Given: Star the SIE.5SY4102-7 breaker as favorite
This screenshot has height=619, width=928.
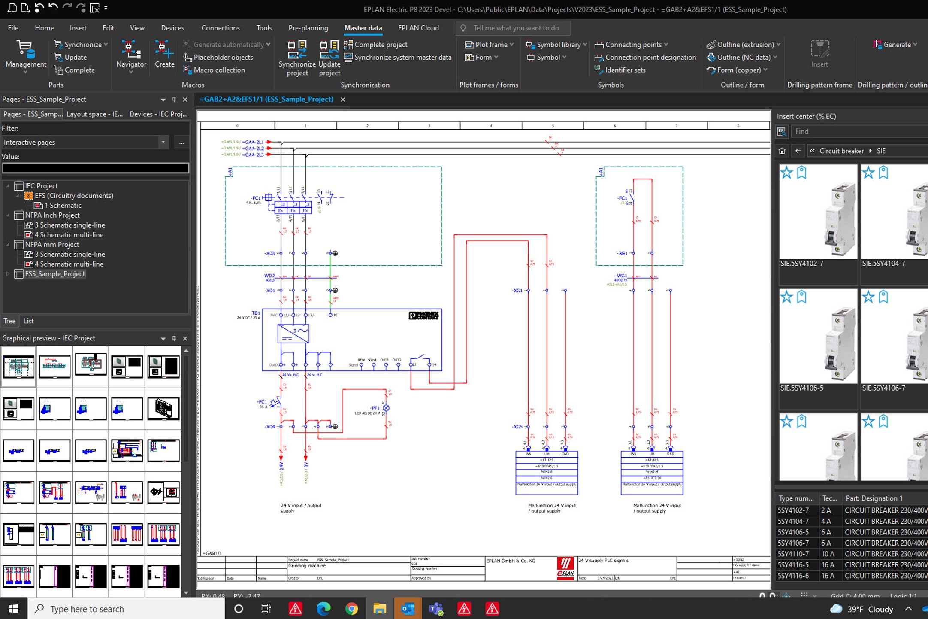Looking at the screenshot, I should 786,173.
